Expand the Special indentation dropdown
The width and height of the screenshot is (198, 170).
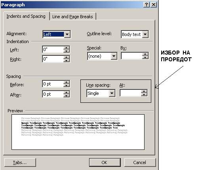pos(114,56)
